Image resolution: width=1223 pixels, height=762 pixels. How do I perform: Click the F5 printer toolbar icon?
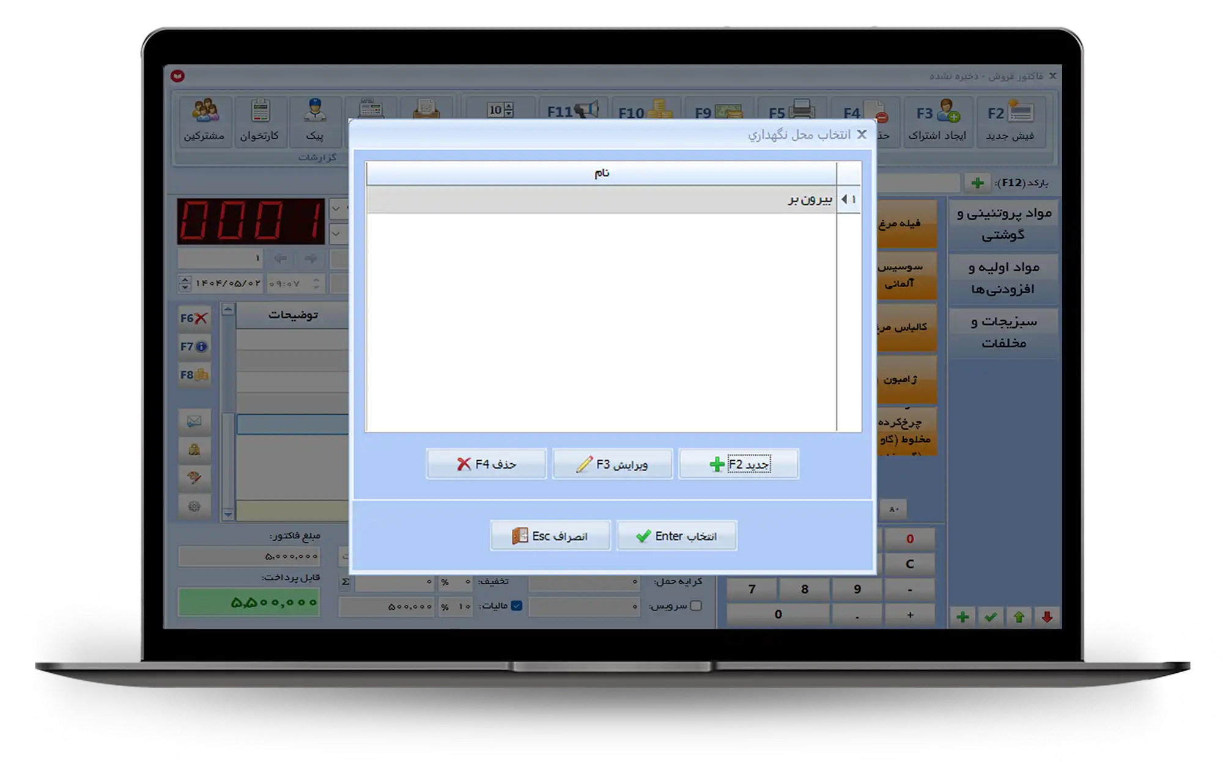(x=791, y=111)
